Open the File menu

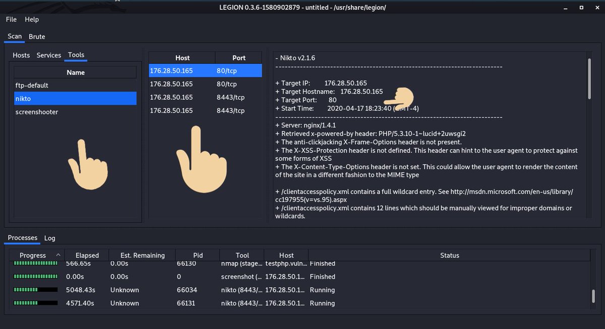coord(11,19)
